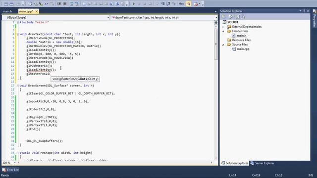317x178 pixels.
Task: Uncomment the selected lines icon
Action: 77,4
